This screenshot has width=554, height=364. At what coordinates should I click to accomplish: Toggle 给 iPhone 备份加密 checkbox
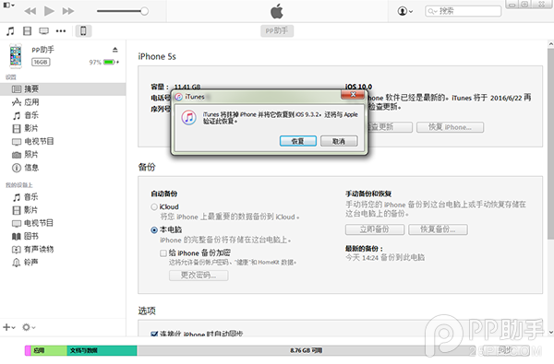(163, 253)
